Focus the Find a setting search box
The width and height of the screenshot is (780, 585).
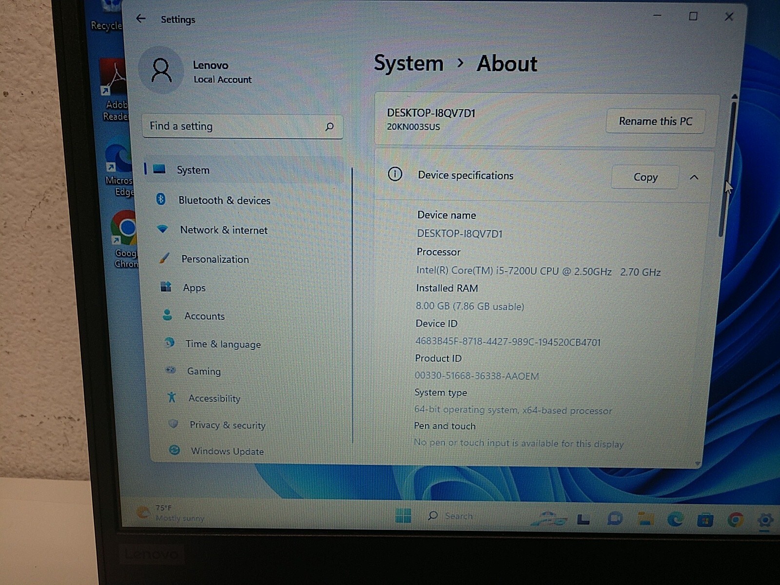(242, 126)
